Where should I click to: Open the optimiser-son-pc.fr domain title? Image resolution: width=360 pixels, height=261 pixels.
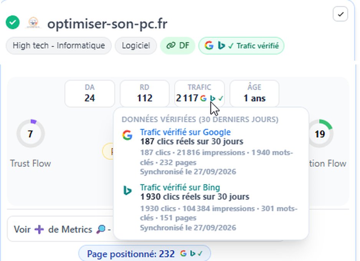(107, 24)
